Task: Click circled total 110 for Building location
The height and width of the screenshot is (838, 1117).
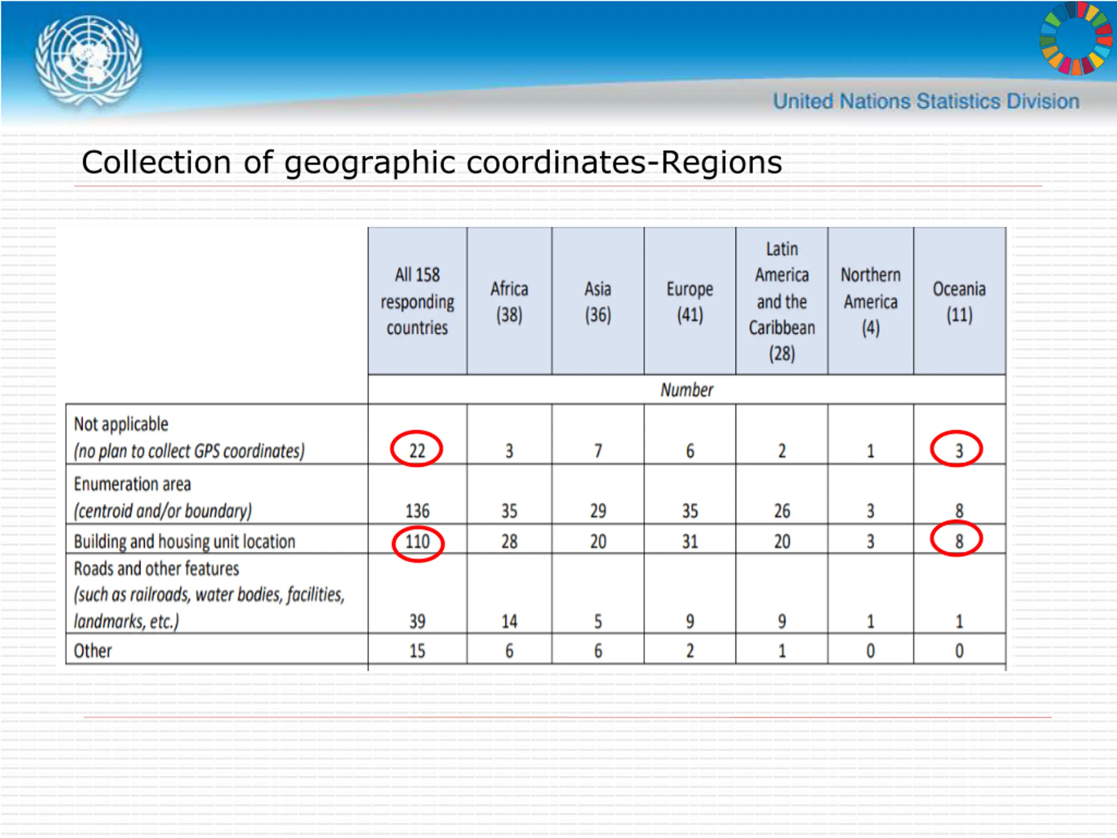Action: pyautogui.click(x=417, y=542)
